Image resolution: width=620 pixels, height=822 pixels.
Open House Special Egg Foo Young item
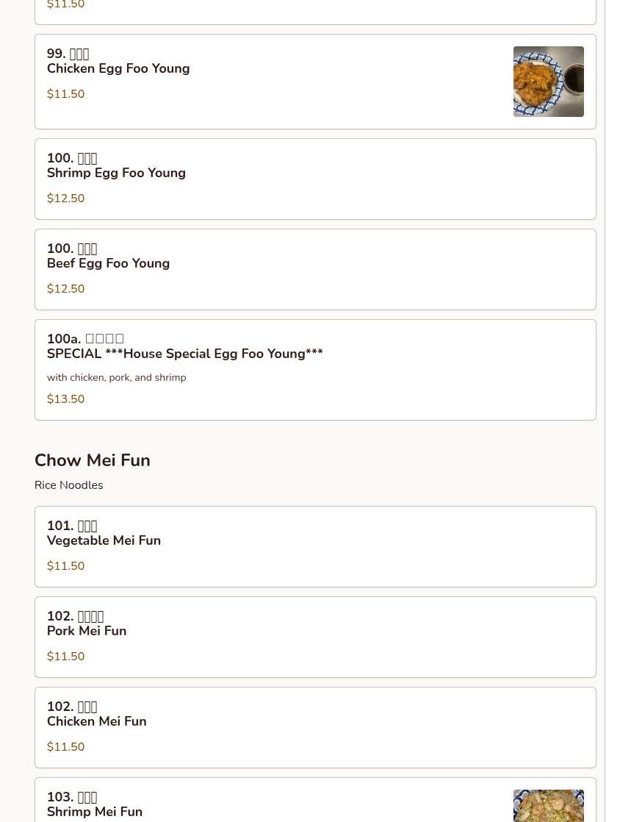(x=184, y=354)
